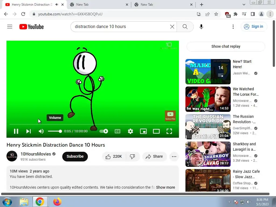Skip to the next video
The width and height of the screenshot is (276, 207).
(29, 131)
